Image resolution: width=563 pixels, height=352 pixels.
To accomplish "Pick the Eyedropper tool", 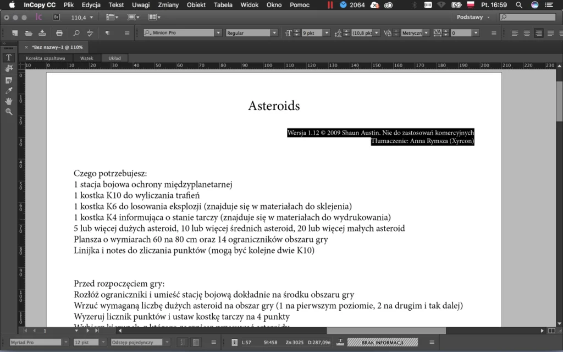I will pyautogui.click(x=9, y=91).
